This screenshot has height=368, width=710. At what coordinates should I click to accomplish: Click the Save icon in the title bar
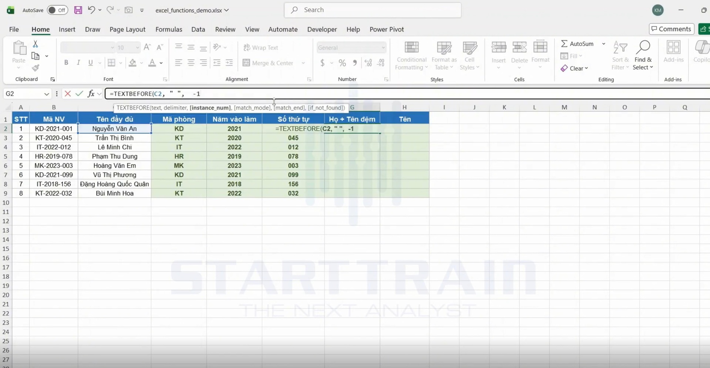click(78, 10)
